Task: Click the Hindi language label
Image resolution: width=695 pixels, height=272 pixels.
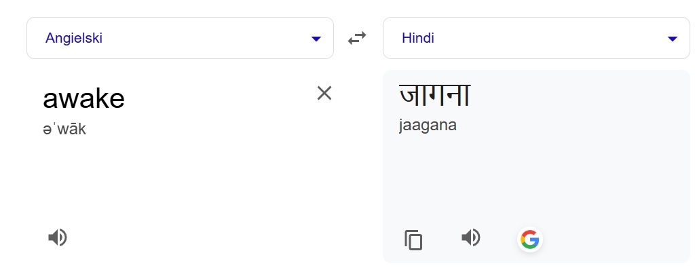Action: [418, 39]
